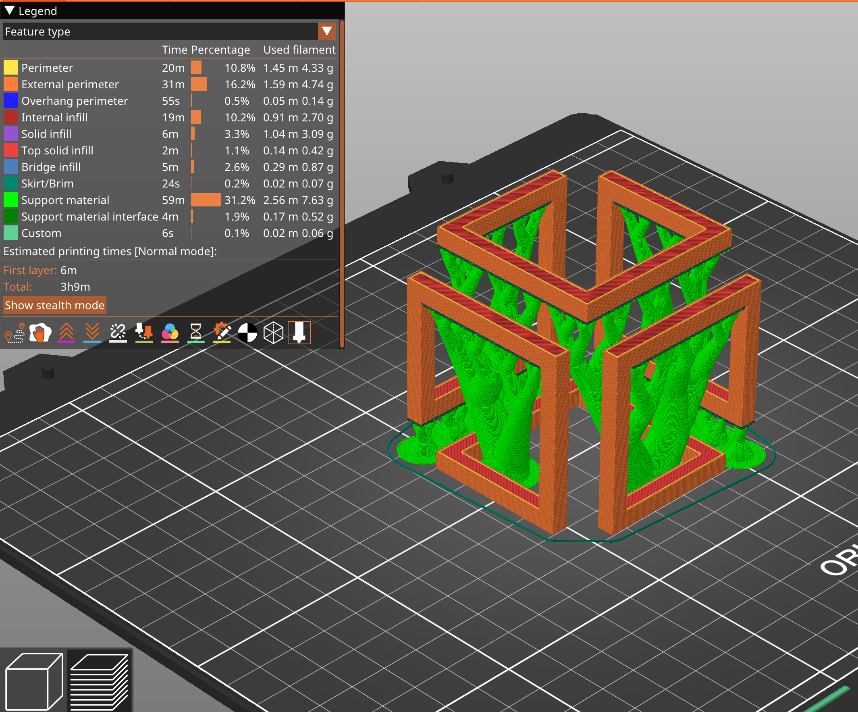This screenshot has height=712, width=858.
Task: Toggle tool changes nozzle-swap icon
Action: pos(144,333)
